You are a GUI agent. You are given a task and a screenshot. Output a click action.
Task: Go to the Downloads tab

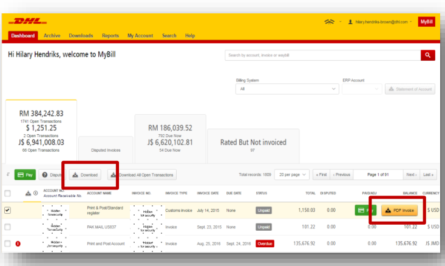81,36
